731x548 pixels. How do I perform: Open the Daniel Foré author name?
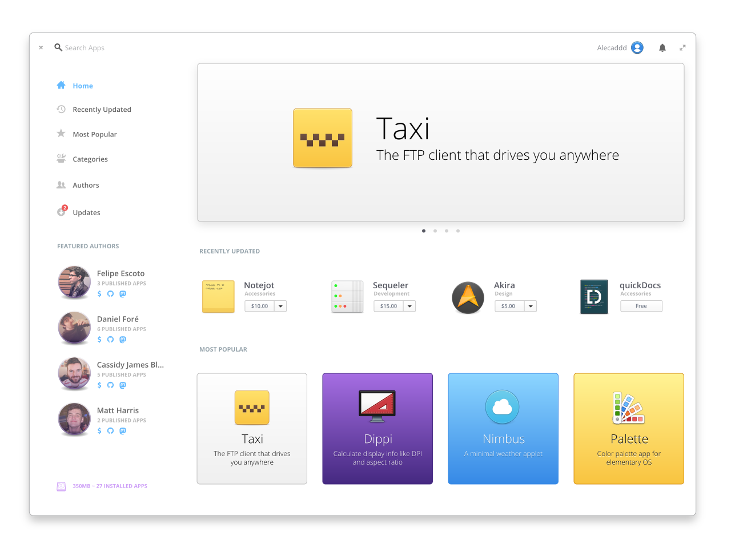point(118,320)
